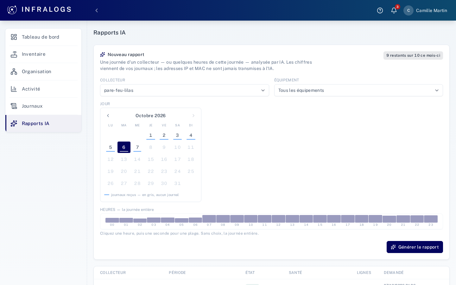Click the Santé column header
Viewport: 456px width, 285px height.
tap(295, 273)
